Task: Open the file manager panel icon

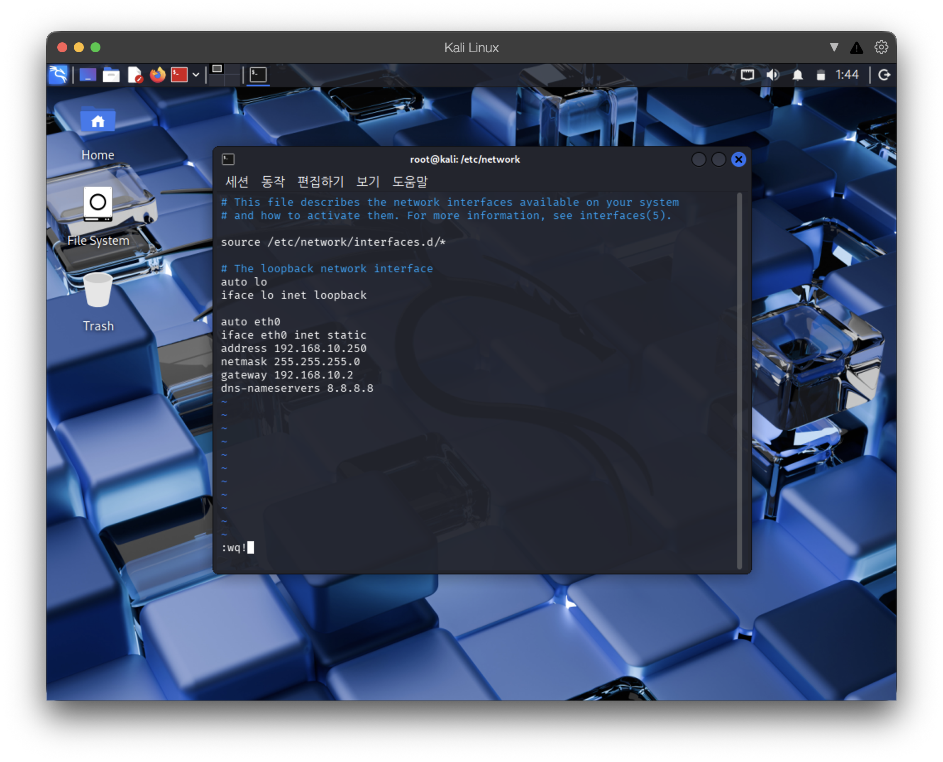Action: 111,75
